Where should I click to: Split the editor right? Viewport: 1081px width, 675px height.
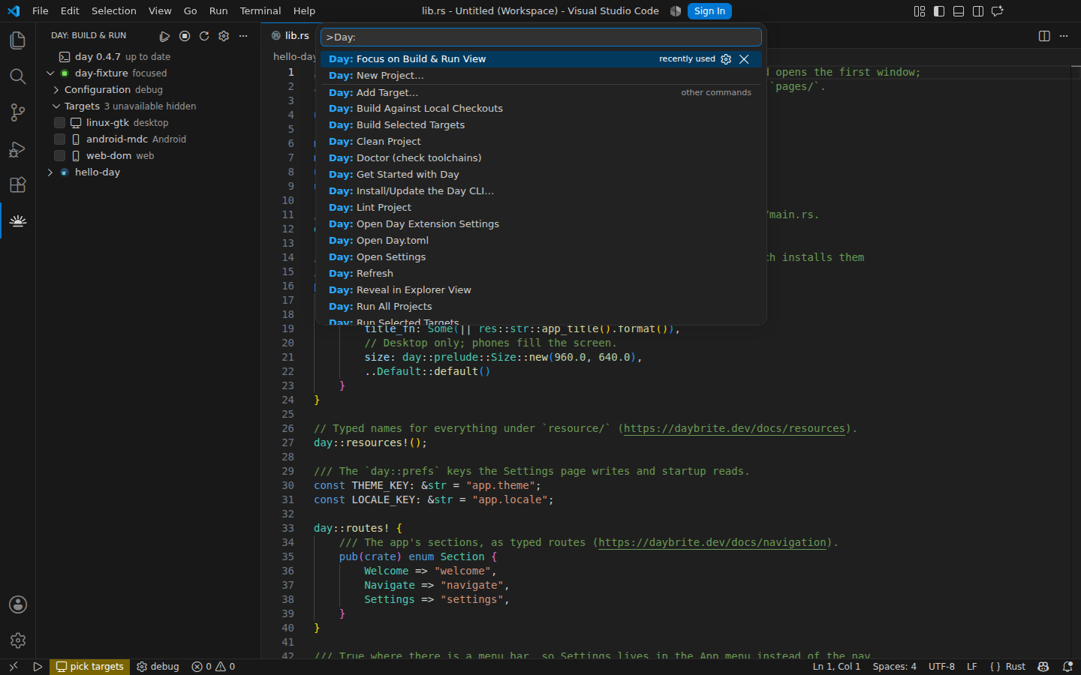(x=1044, y=36)
